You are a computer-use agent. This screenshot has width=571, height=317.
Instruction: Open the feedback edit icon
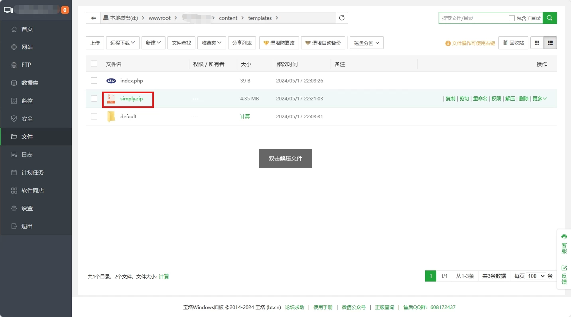pos(564,268)
